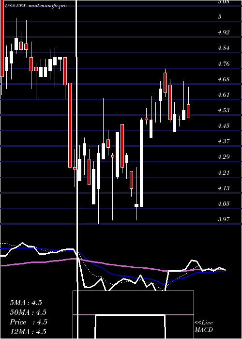242x339 pixels.
Task: Click the <<Live MACD label
Action: coord(204,326)
